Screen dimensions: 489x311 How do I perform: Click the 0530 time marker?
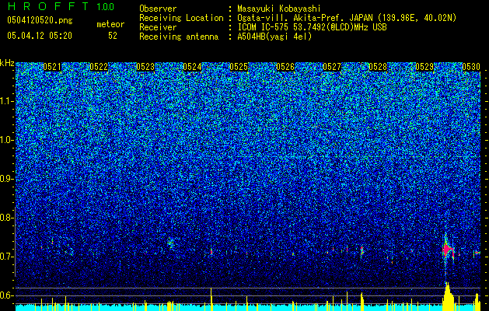click(x=471, y=67)
